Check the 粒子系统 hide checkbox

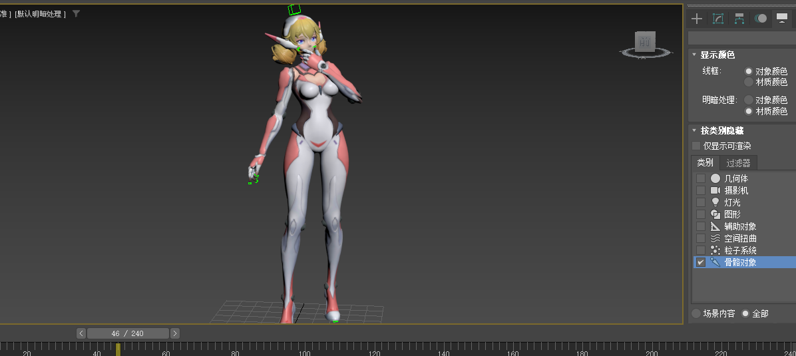pos(701,250)
